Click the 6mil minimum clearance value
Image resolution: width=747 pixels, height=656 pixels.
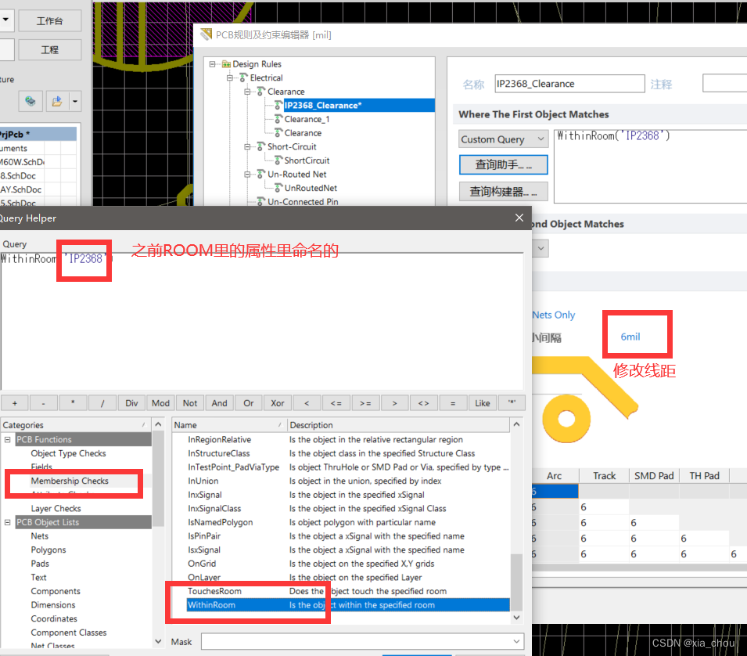tap(630, 337)
